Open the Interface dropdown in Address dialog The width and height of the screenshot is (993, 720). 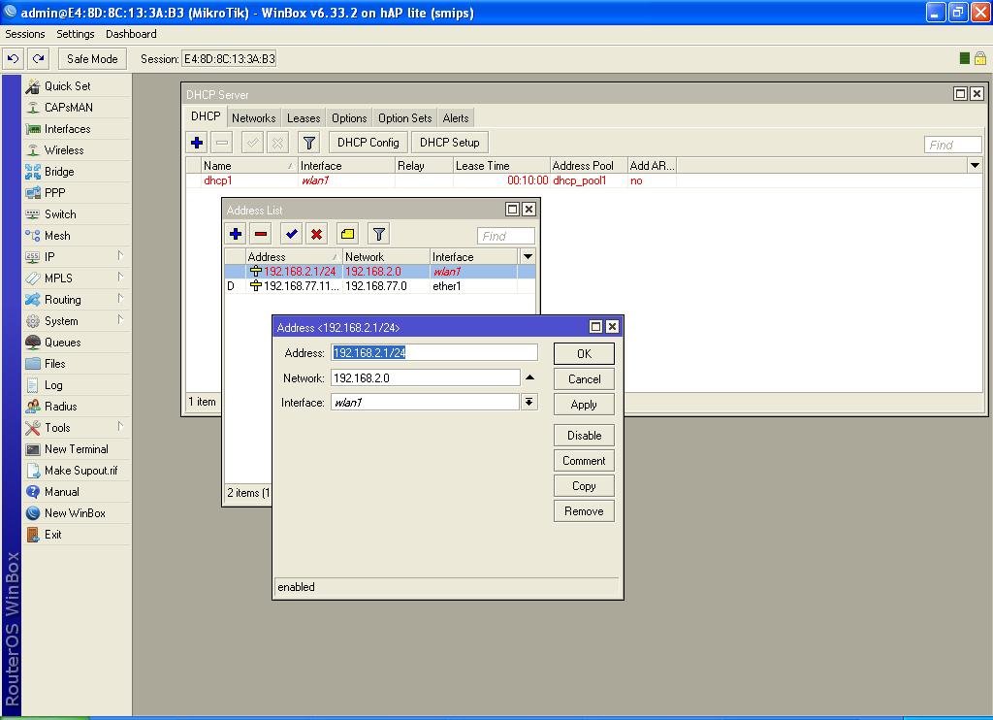click(x=529, y=403)
